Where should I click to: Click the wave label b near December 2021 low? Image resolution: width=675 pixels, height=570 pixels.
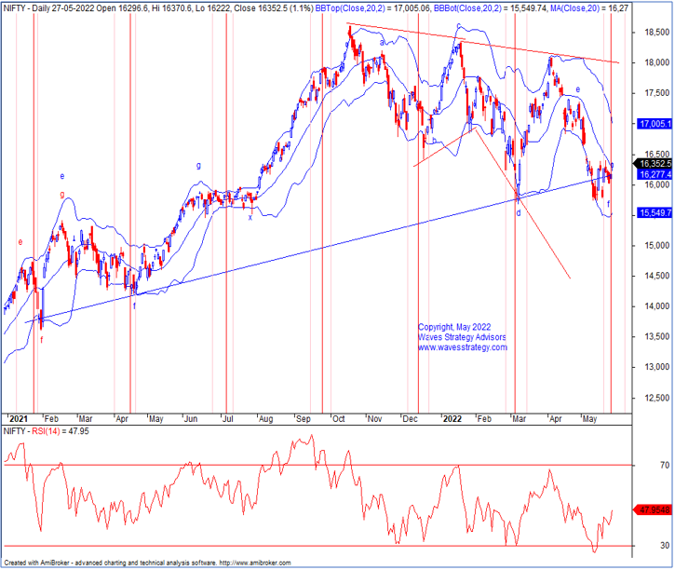pos(435,140)
